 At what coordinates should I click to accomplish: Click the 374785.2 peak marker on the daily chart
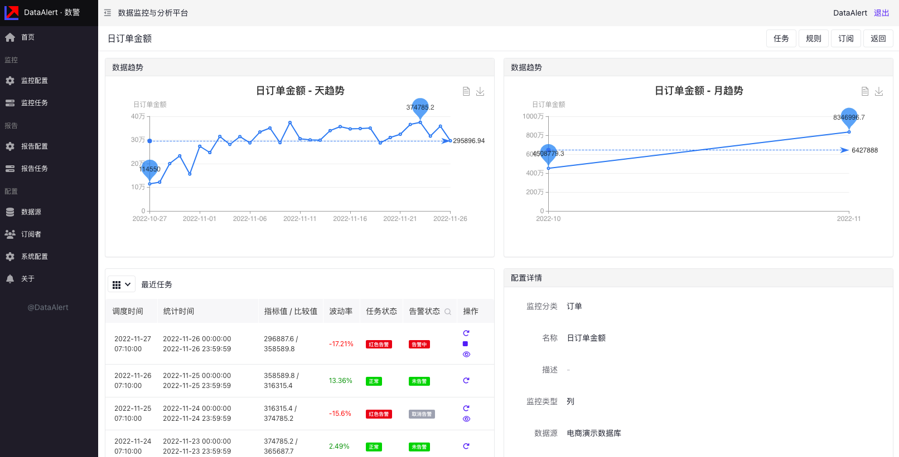click(x=420, y=107)
